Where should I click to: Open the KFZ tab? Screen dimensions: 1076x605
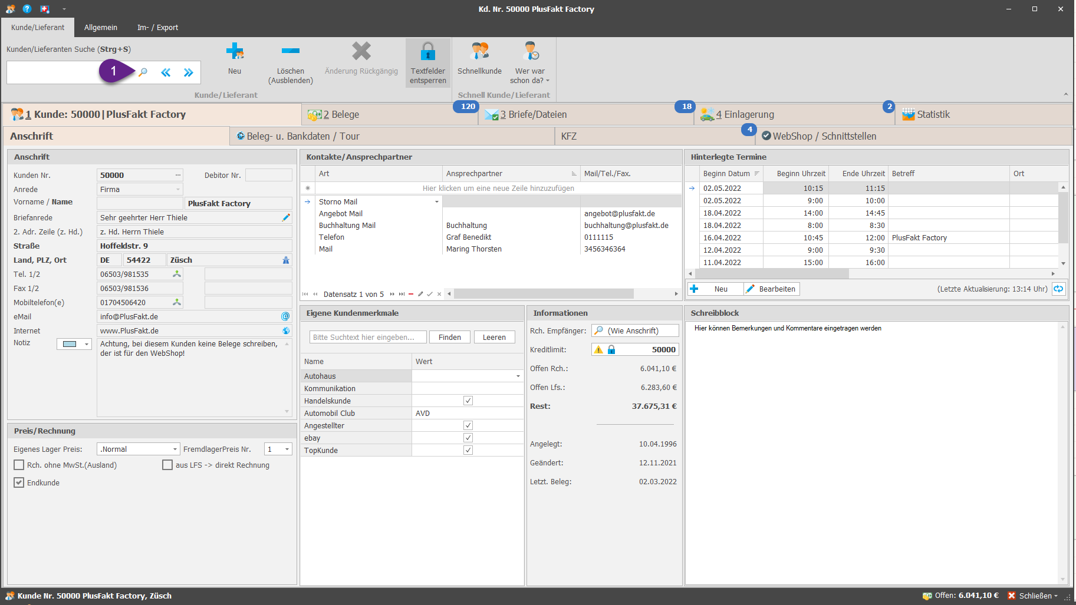click(x=654, y=136)
